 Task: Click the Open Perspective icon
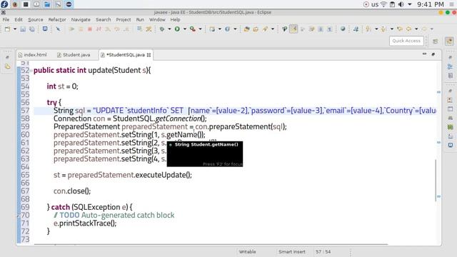click(x=436, y=41)
